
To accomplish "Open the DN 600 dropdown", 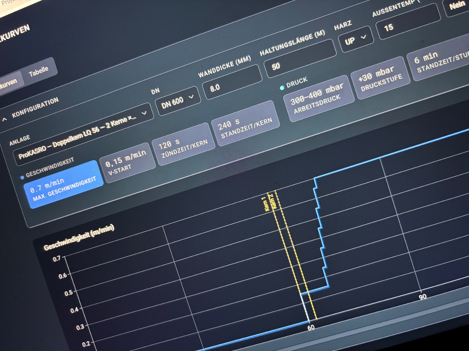I will click(178, 101).
